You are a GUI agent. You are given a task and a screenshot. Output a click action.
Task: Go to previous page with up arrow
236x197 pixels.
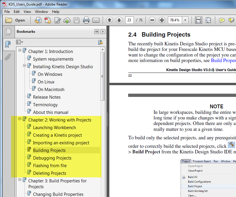click(109, 20)
